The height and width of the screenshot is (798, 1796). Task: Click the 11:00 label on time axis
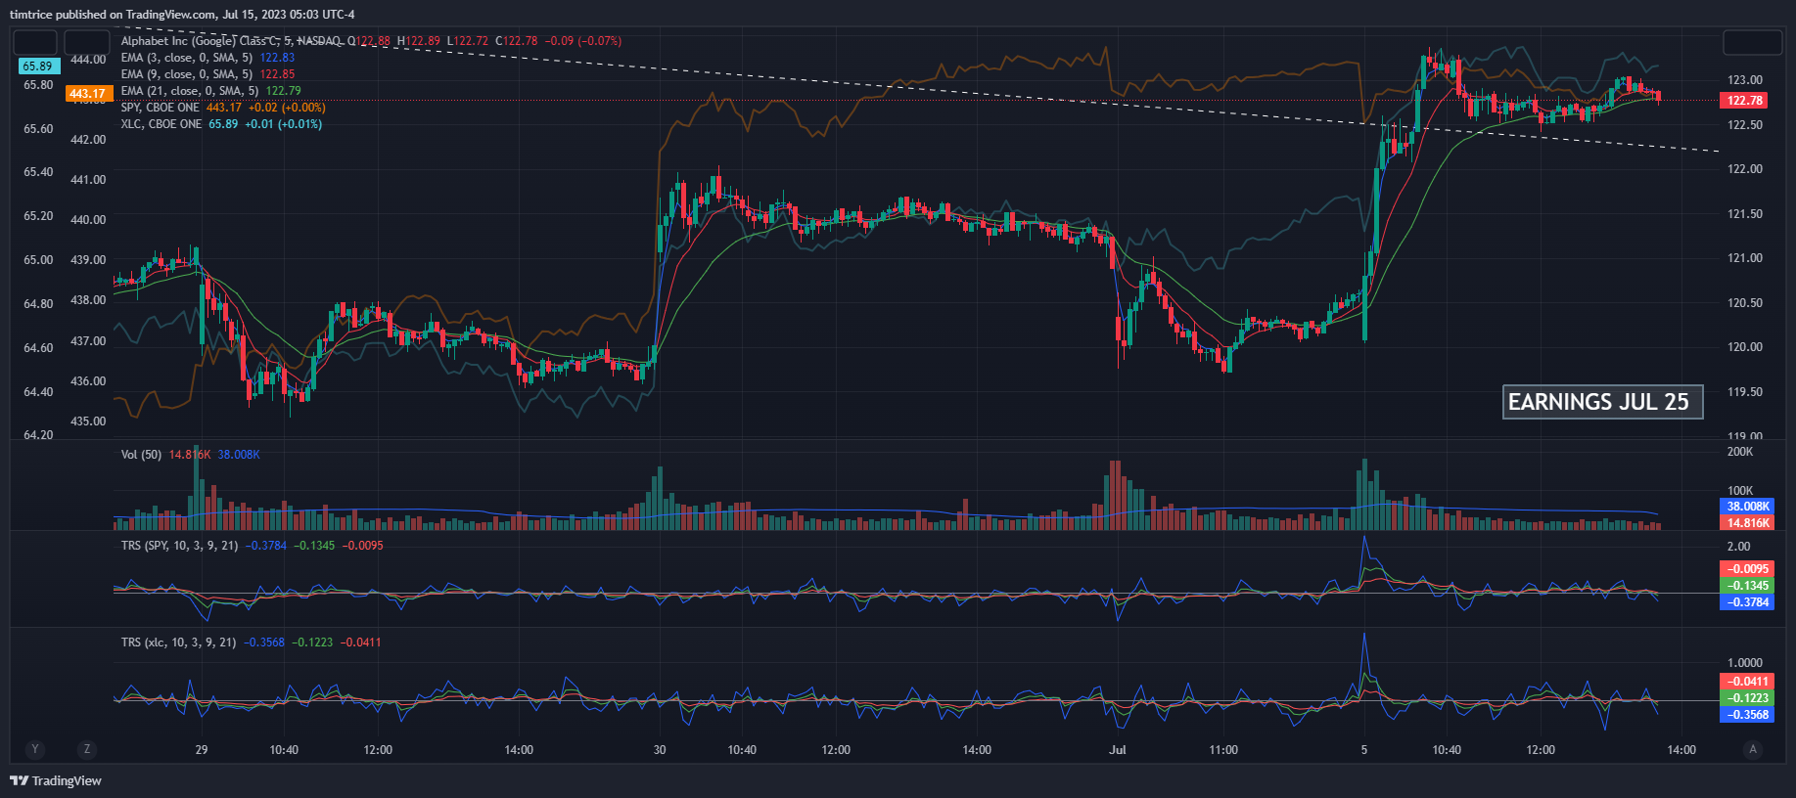coord(1223,750)
